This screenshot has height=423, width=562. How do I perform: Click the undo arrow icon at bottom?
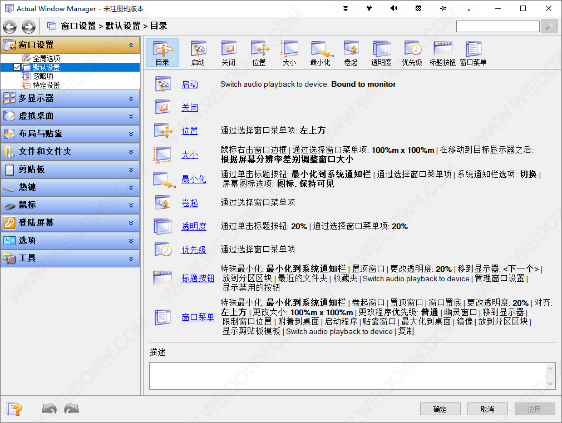coord(49,409)
